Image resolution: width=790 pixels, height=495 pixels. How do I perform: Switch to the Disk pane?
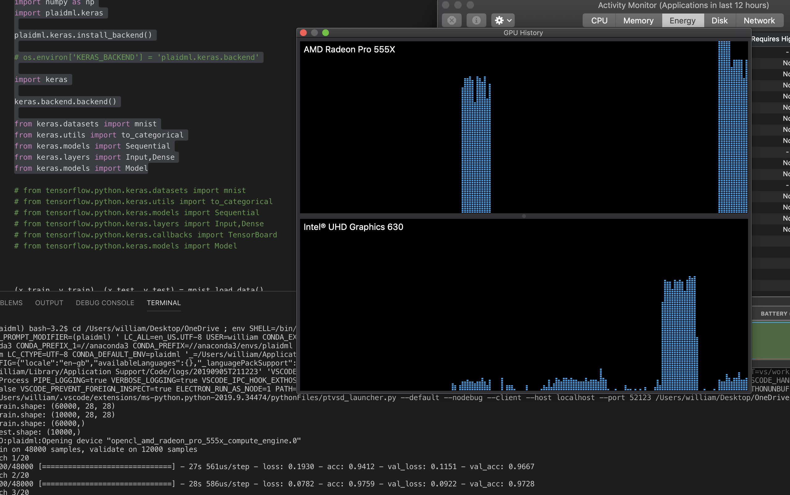pyautogui.click(x=719, y=20)
